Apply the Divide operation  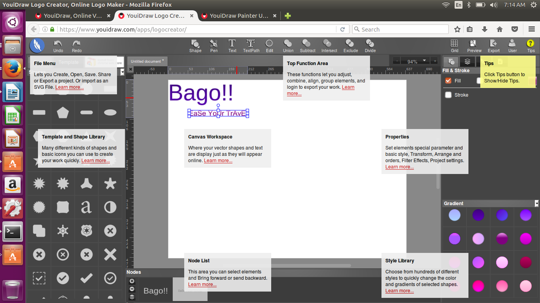[370, 46]
